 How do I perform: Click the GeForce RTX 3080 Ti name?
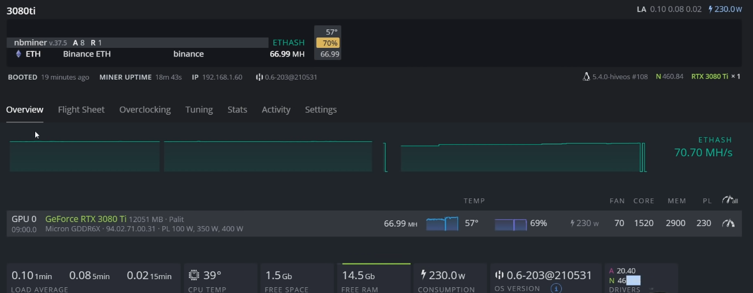click(x=85, y=219)
